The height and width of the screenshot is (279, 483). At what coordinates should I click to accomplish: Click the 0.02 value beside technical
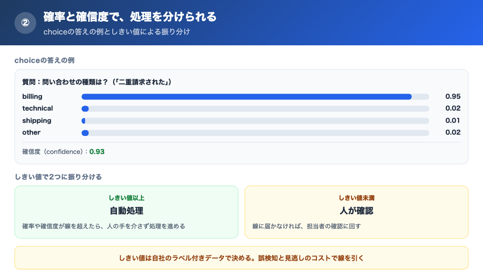453,109
